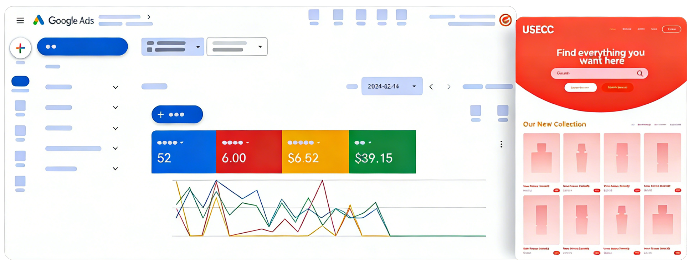Open metric dropdown arrow on the $6.52 card

point(319,142)
